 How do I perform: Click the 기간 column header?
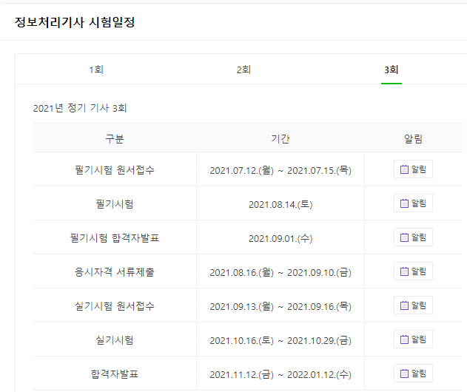coord(280,139)
